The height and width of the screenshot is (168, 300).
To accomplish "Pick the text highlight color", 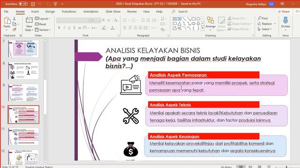I will click(104, 28).
